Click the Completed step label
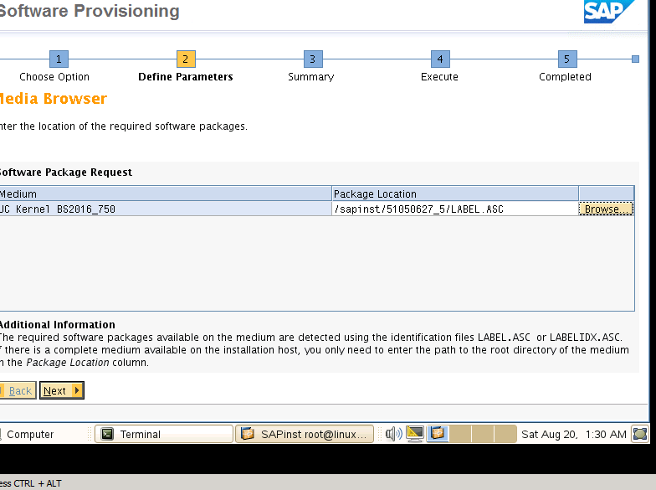Screen dimensions: 656x490 [x=565, y=77]
